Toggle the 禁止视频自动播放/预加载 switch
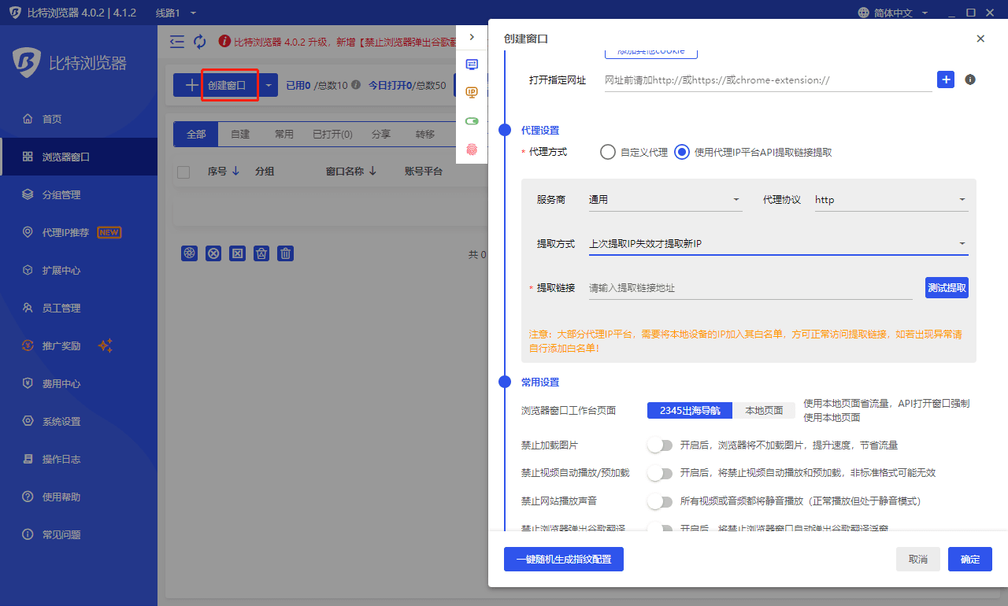The width and height of the screenshot is (1008, 606). pyautogui.click(x=660, y=473)
